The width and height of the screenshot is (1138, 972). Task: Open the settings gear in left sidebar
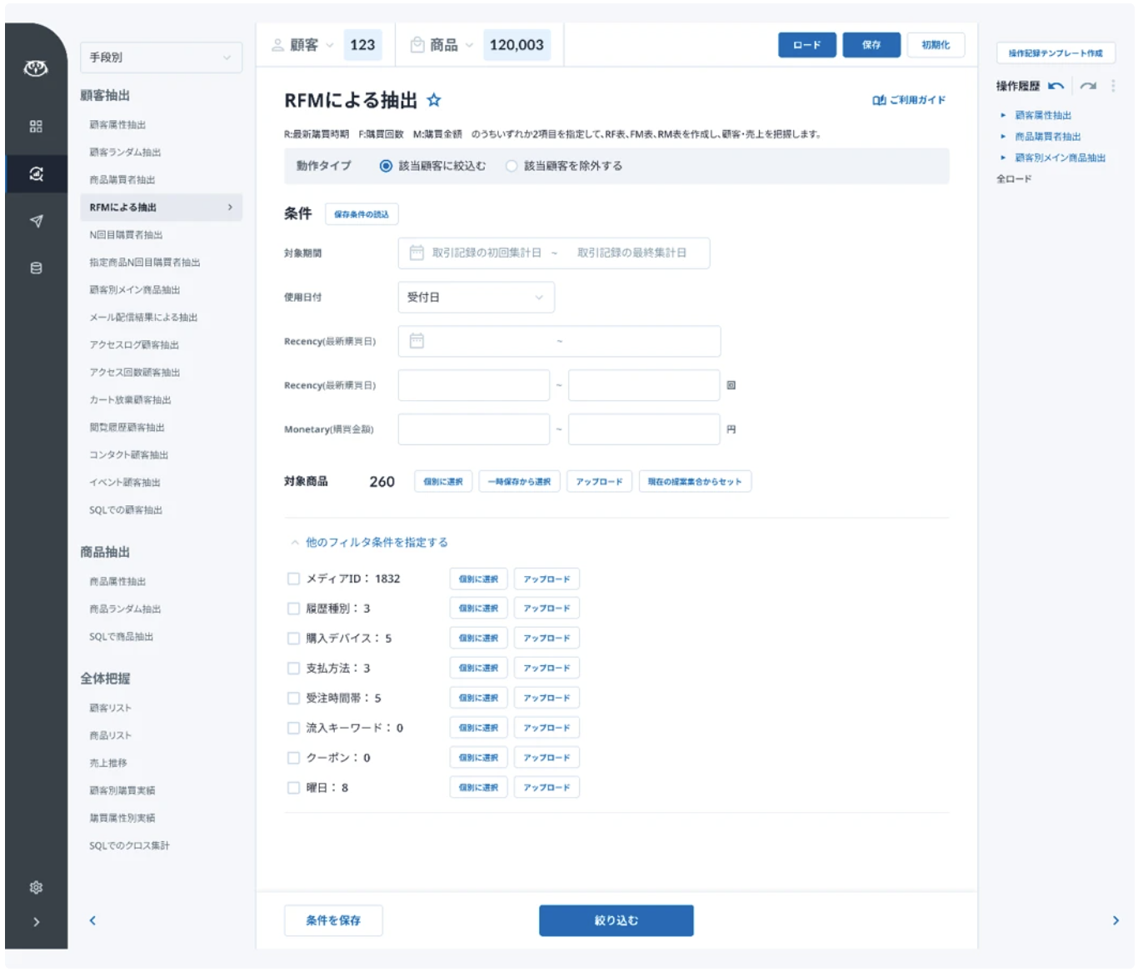click(x=36, y=887)
